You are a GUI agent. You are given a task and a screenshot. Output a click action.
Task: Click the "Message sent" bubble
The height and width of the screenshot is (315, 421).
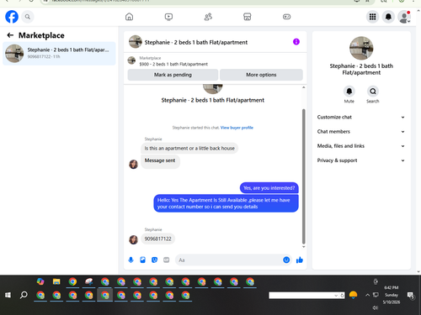(160, 161)
